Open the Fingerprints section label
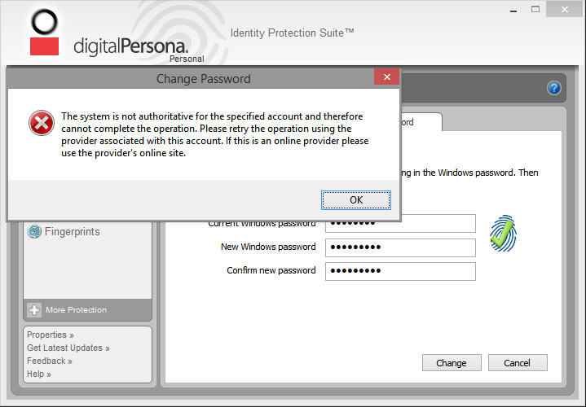586x407 pixels. [x=72, y=231]
